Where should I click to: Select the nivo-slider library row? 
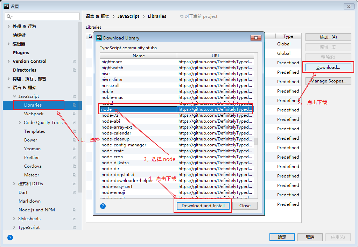tap(177, 80)
